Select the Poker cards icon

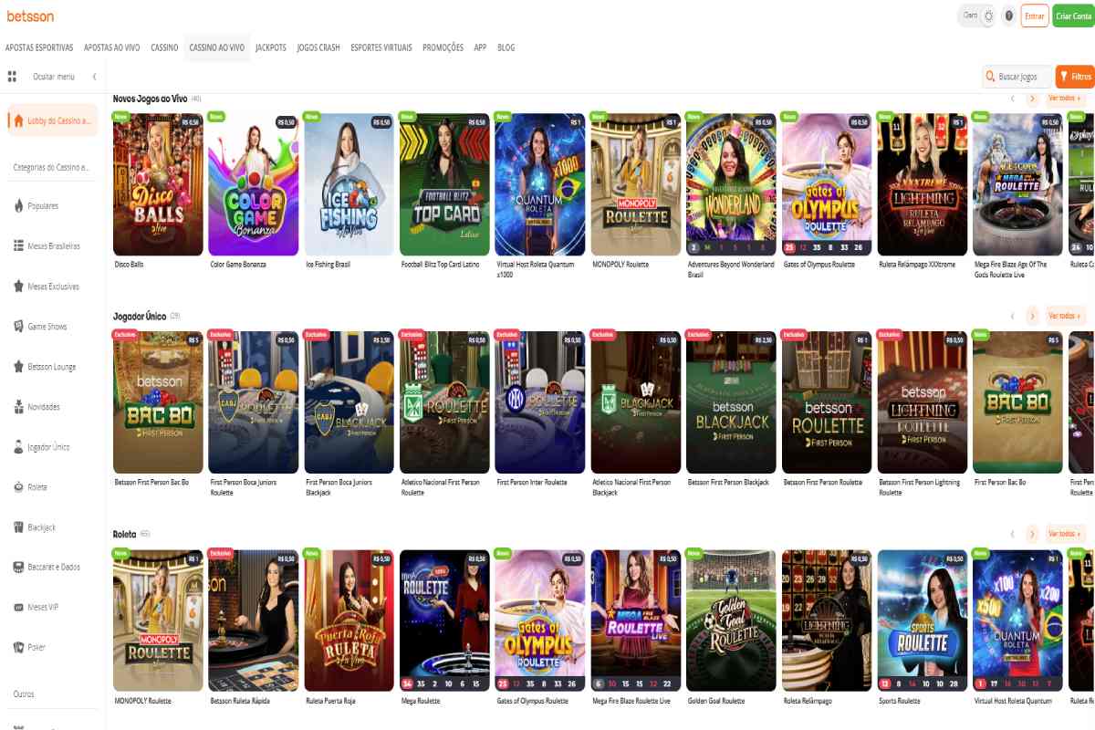[18, 647]
